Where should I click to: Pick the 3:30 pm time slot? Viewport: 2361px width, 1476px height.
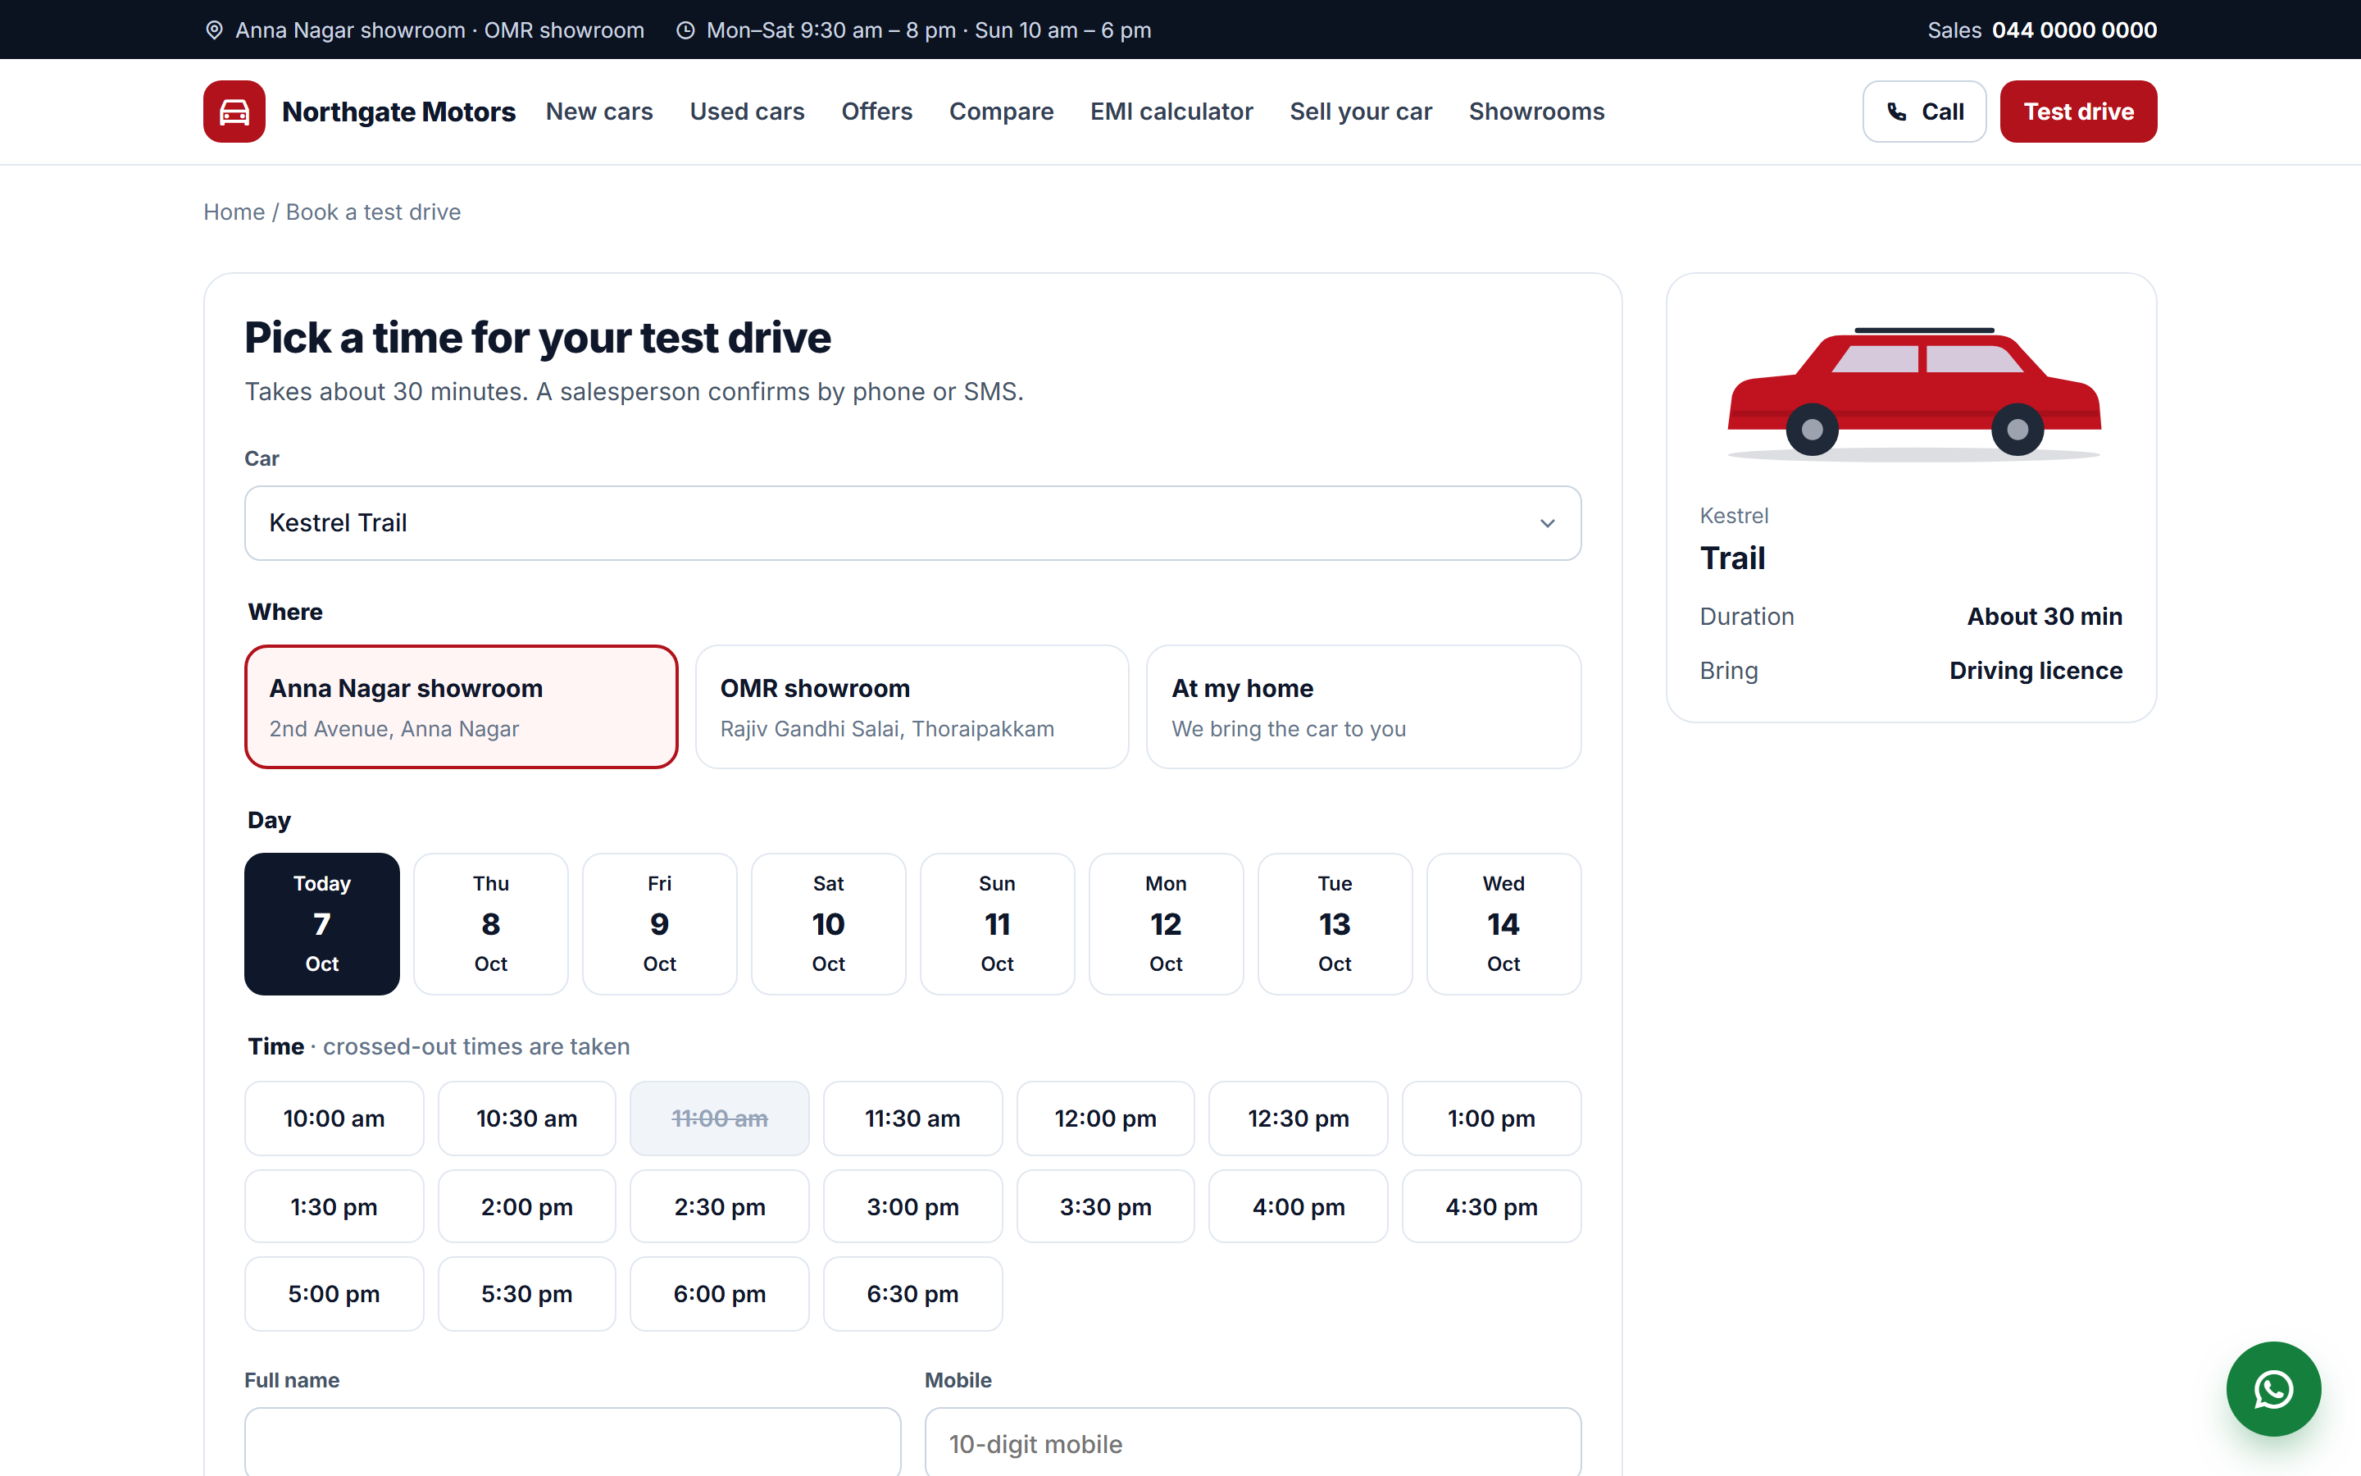click(1105, 1206)
